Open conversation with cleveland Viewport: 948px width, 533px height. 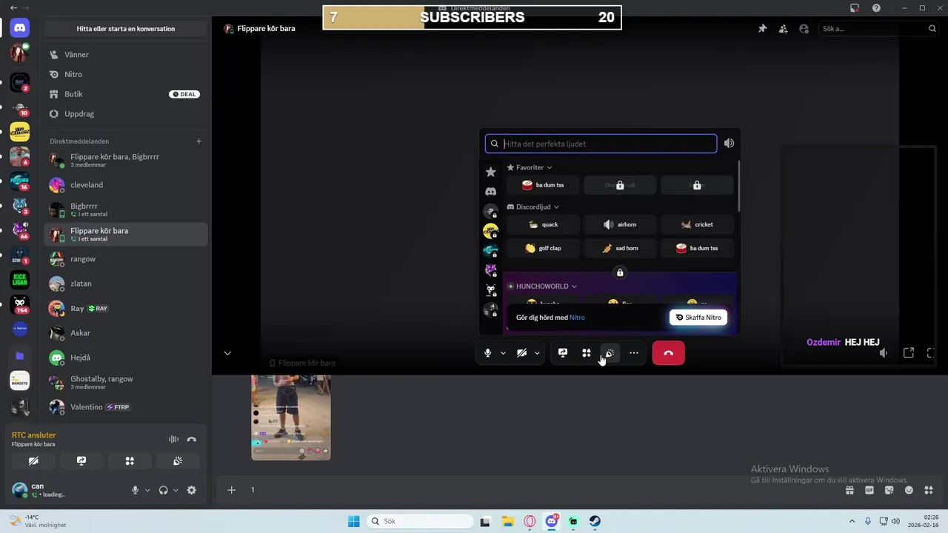point(126,185)
